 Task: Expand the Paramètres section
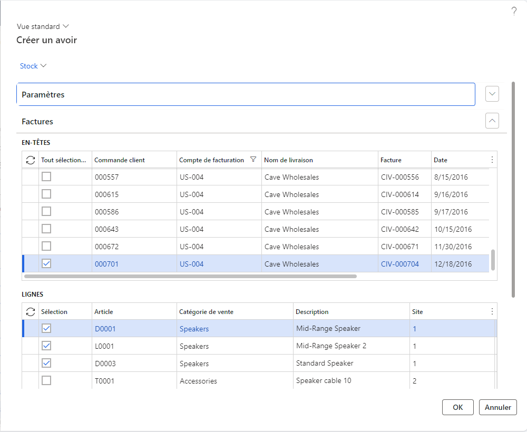coord(492,94)
